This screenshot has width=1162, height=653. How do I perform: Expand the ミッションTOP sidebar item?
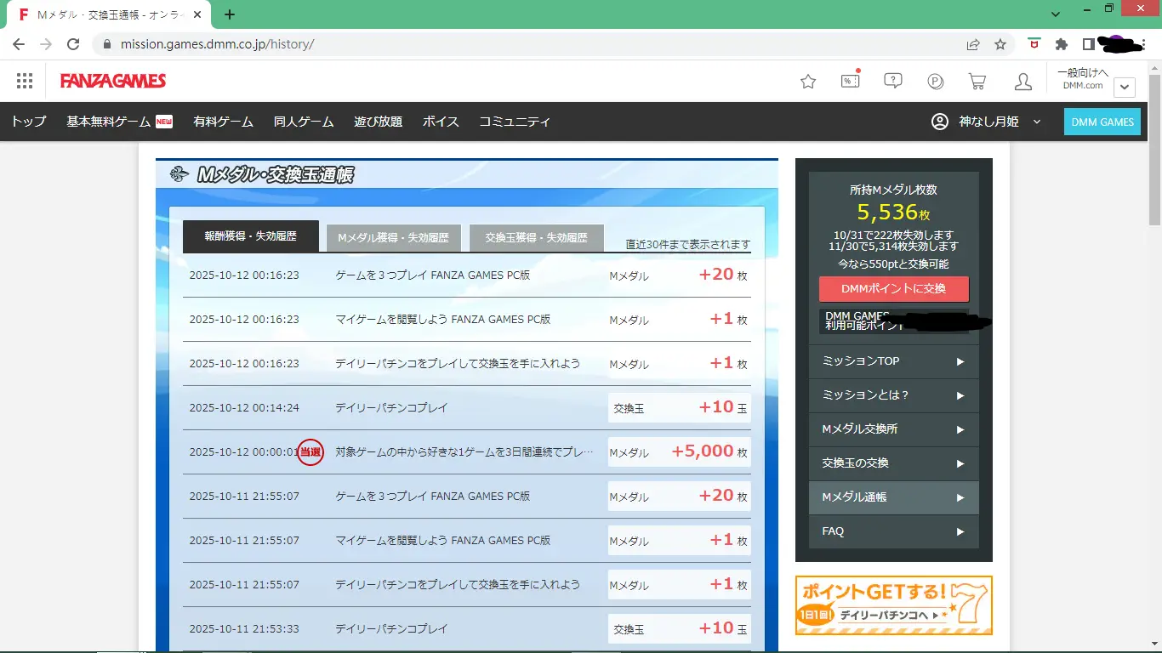893,361
